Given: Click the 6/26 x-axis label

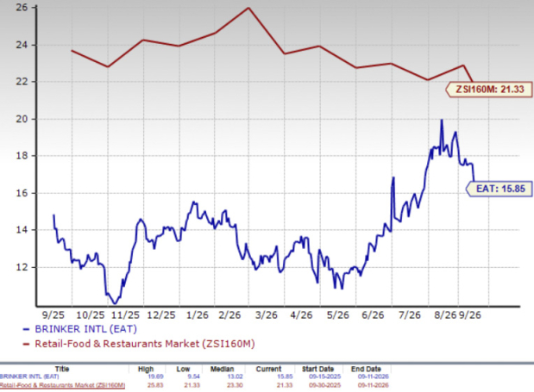Looking at the screenshot, I should [x=373, y=315].
